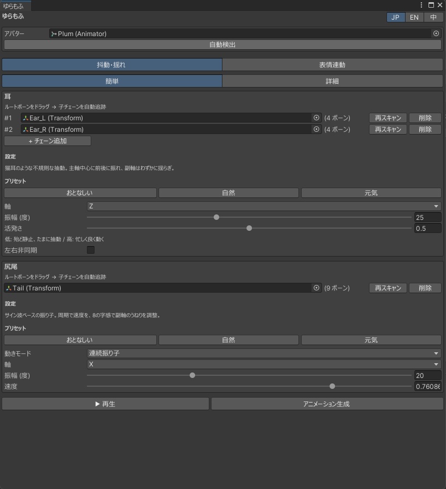Click the 尻尾 section heading

(x=11, y=266)
